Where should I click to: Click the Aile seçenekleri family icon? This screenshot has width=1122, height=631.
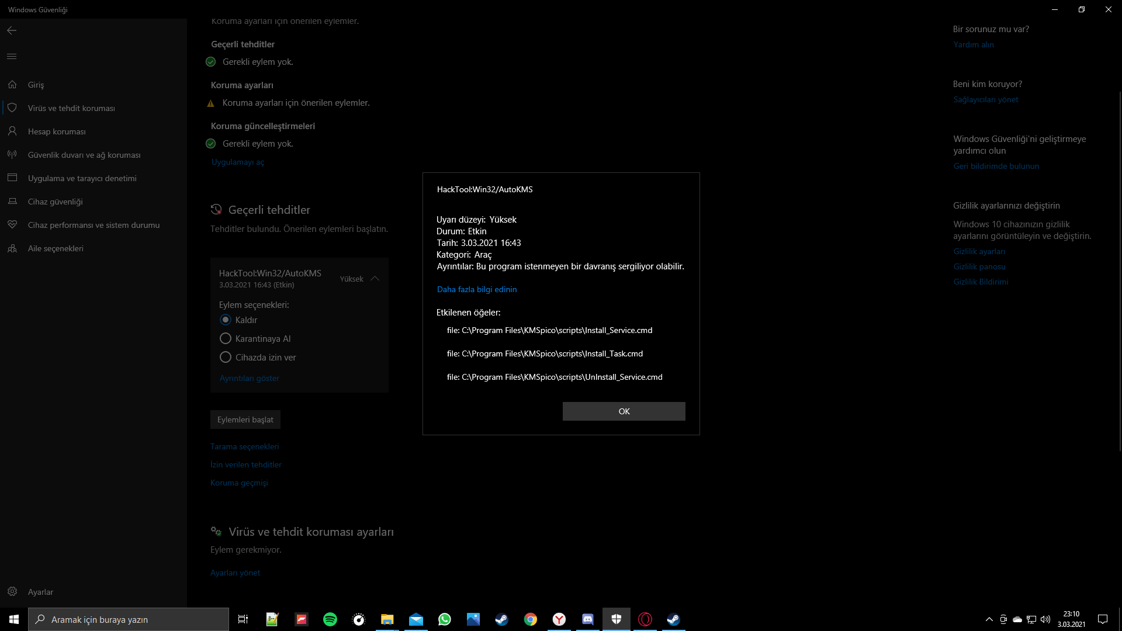click(x=12, y=248)
